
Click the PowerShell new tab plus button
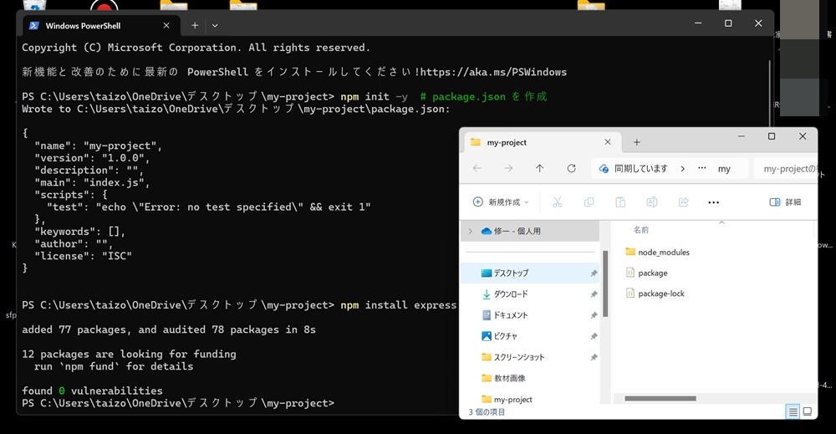pyautogui.click(x=195, y=25)
